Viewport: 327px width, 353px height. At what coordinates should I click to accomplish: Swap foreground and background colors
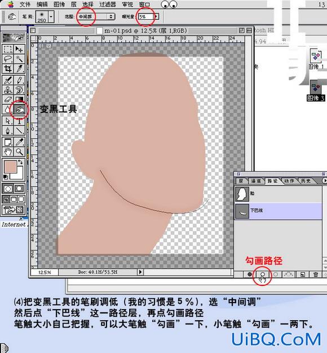(20, 162)
